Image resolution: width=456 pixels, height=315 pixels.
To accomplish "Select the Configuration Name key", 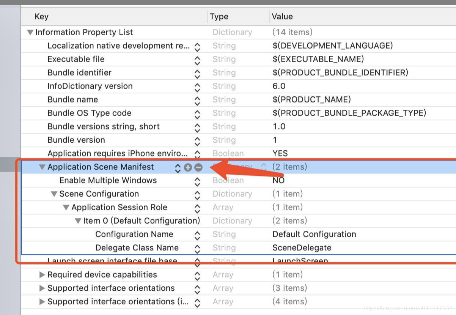I will coord(134,234).
